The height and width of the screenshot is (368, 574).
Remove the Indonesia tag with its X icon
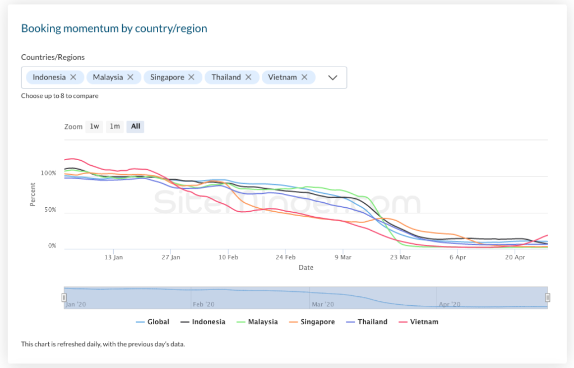click(74, 77)
